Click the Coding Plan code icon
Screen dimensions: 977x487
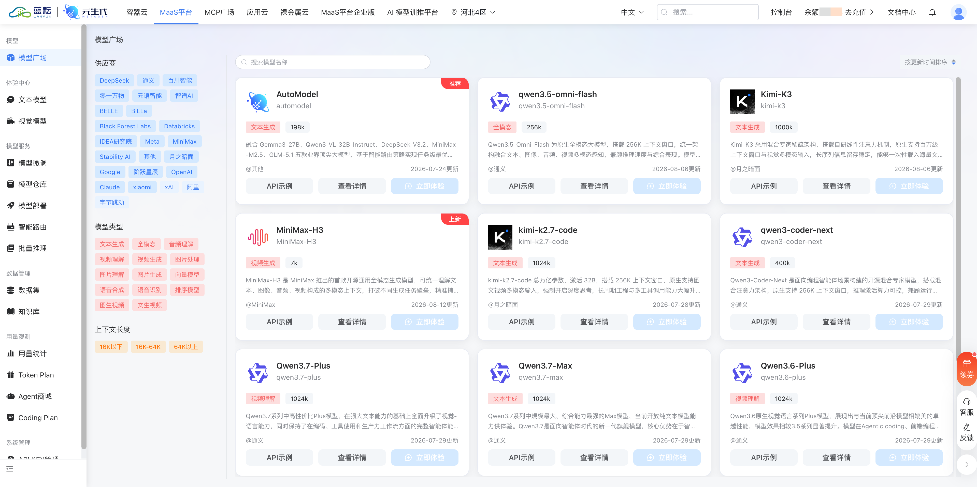(11, 417)
